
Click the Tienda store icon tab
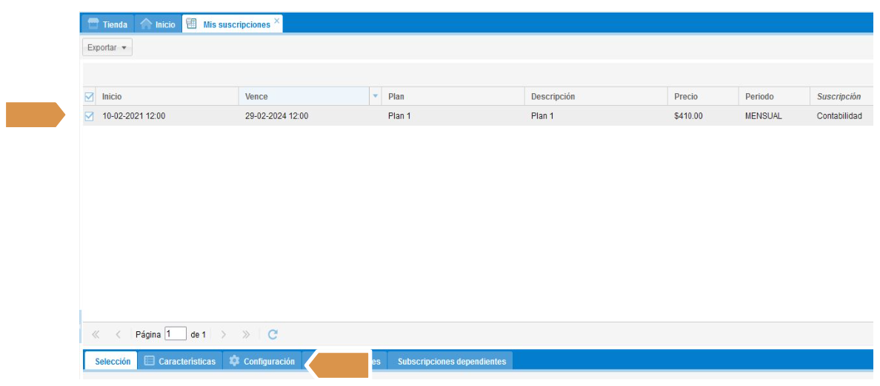coord(107,24)
